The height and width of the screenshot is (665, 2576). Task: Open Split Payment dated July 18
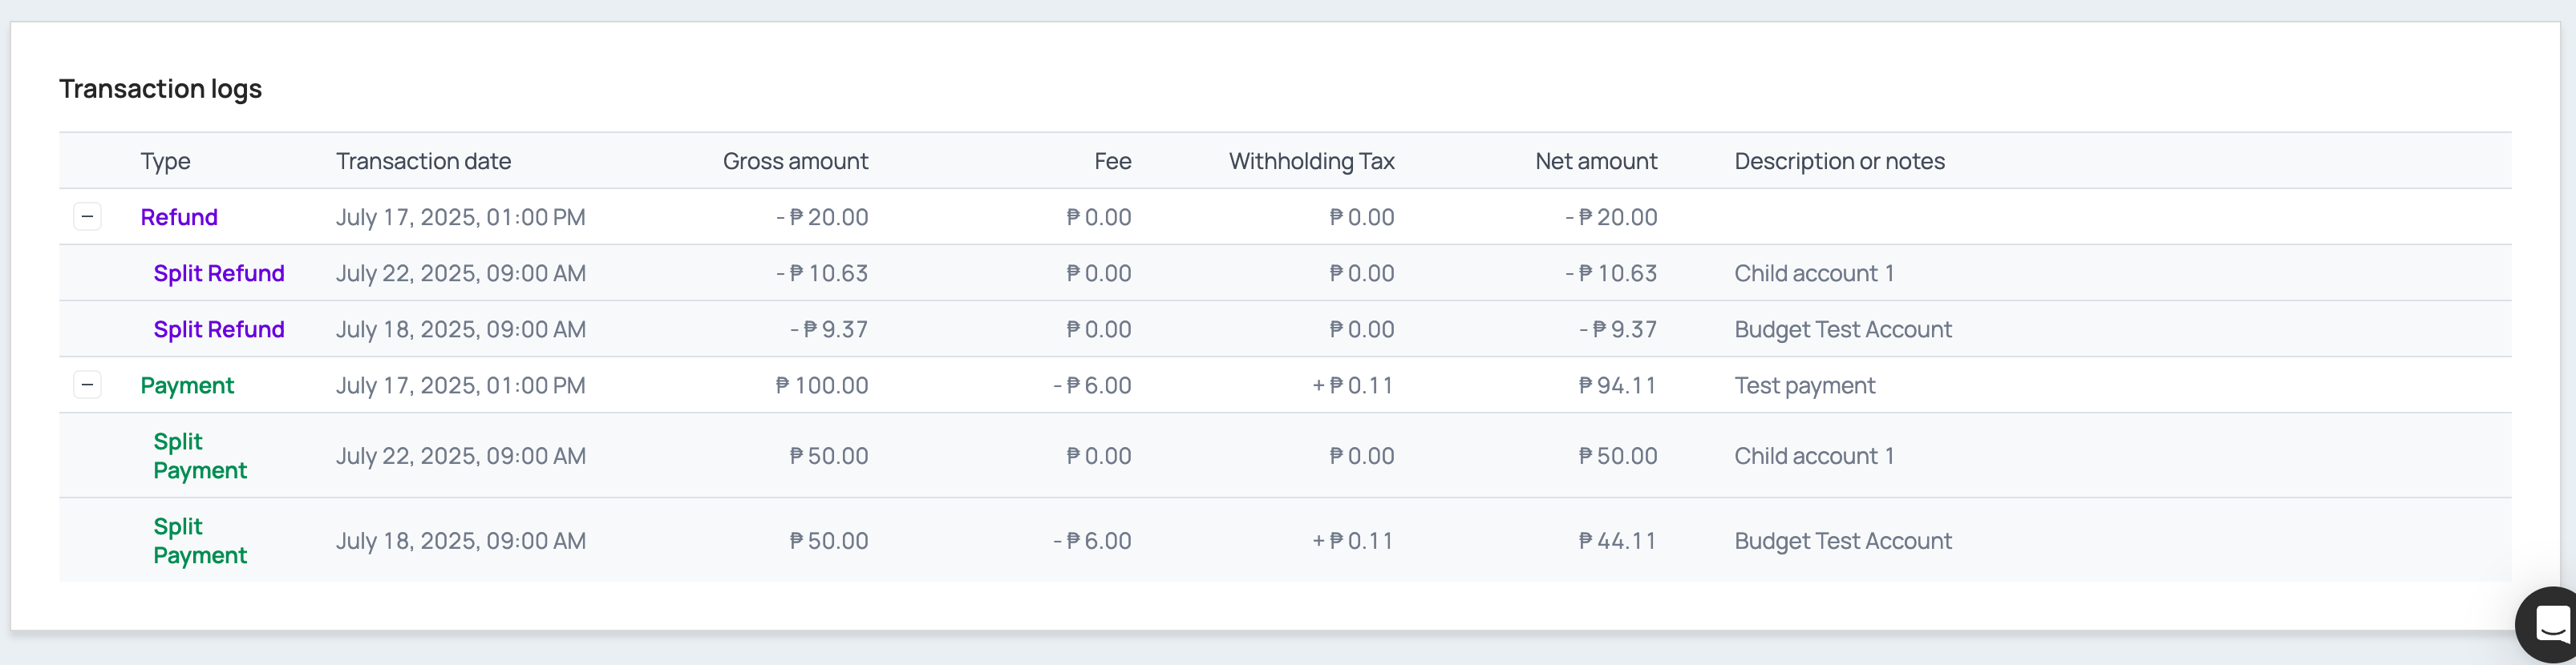pyautogui.click(x=200, y=540)
